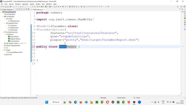This screenshot has height=105, width=186.
Task: Select CucumberReport.html under target
Action: click(x=15, y=52)
